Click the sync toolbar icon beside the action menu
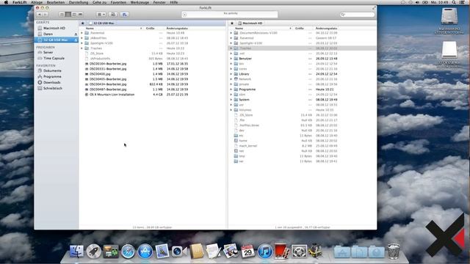 coord(113,15)
